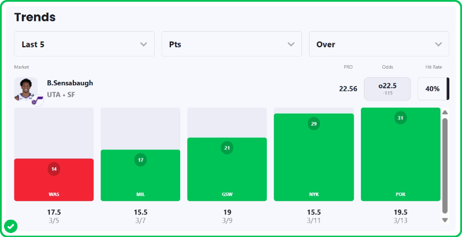Click the B.Sensabaugh player name

pos(70,83)
